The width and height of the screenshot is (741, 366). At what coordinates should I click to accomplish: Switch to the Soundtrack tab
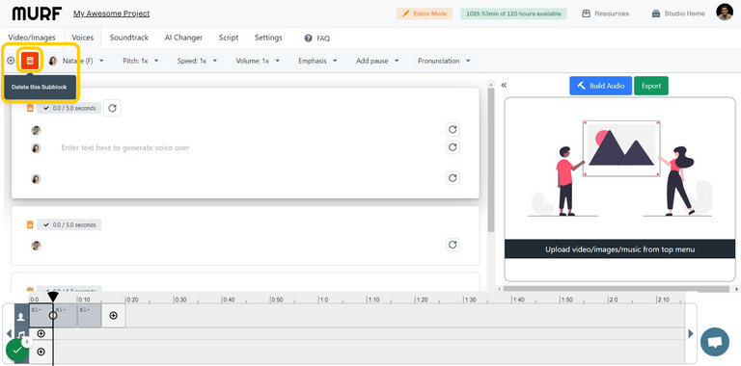(x=129, y=38)
